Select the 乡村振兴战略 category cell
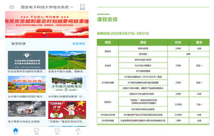The width and height of the screenshot is (214, 136). pos(108,82)
